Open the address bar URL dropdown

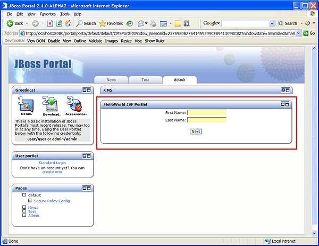[x=298, y=33]
